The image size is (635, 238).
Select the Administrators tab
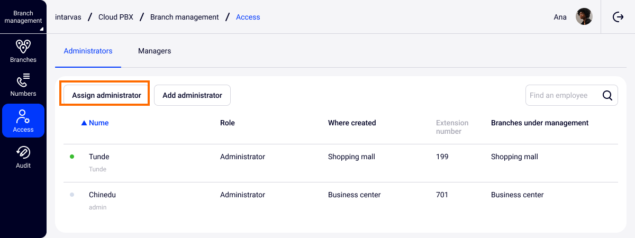pyautogui.click(x=88, y=51)
